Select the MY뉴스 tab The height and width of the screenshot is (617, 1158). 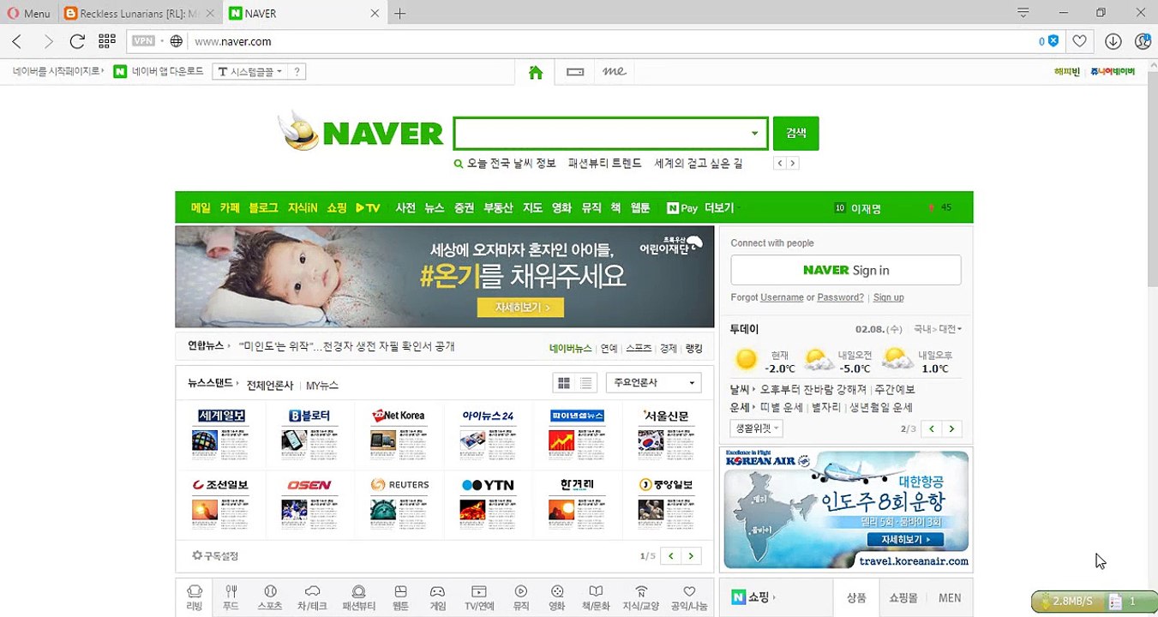[x=322, y=386]
